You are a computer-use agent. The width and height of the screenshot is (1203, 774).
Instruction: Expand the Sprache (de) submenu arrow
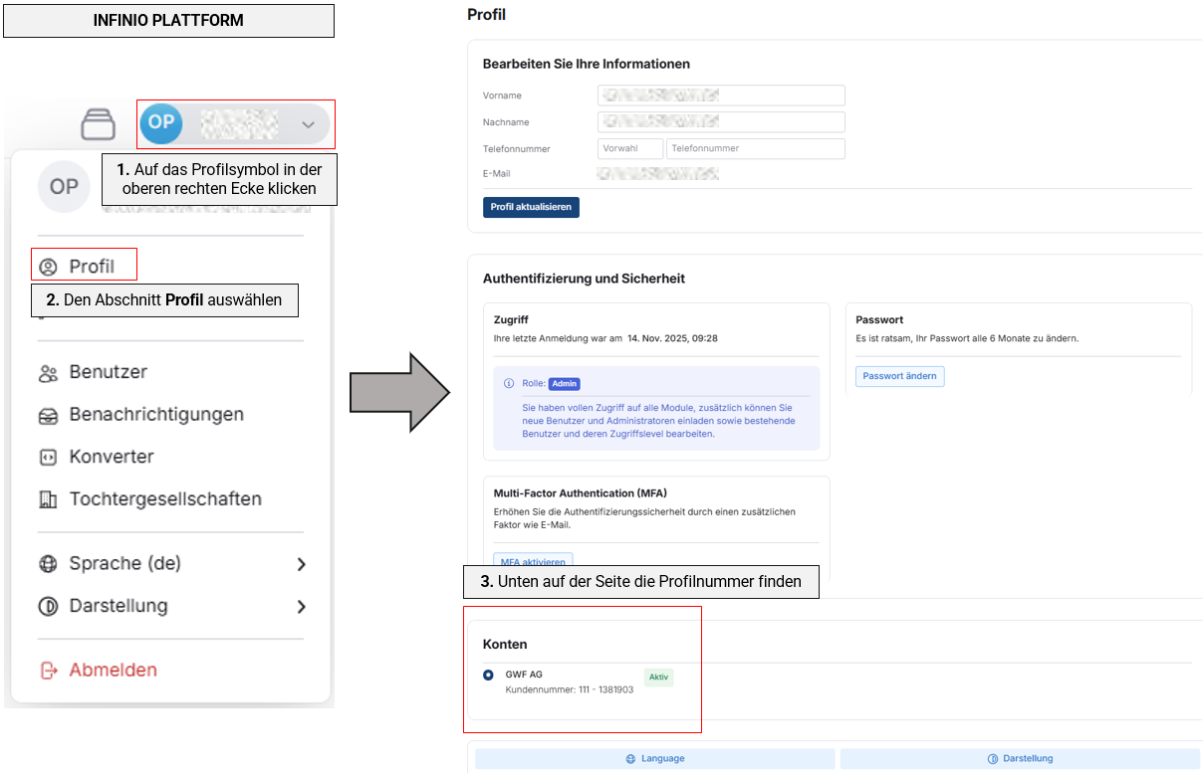click(301, 564)
